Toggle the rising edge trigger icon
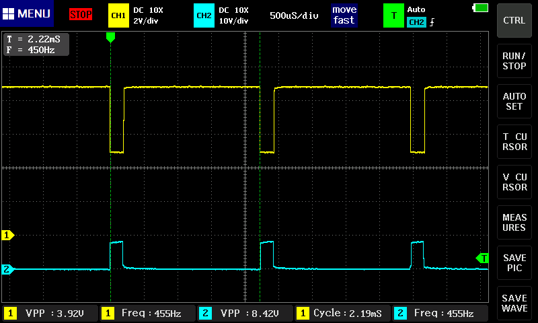Screen dimensions: 538x323 [x=432, y=22]
